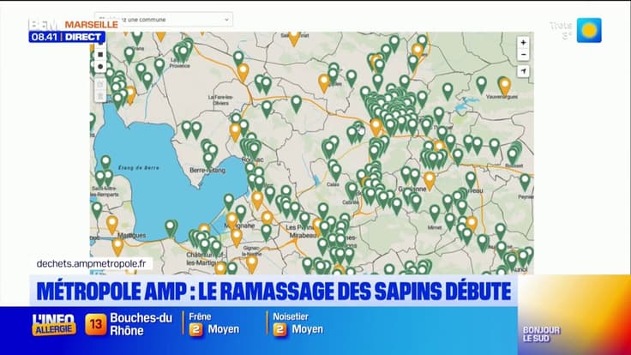Select the Gardanne town label

pos(414,189)
